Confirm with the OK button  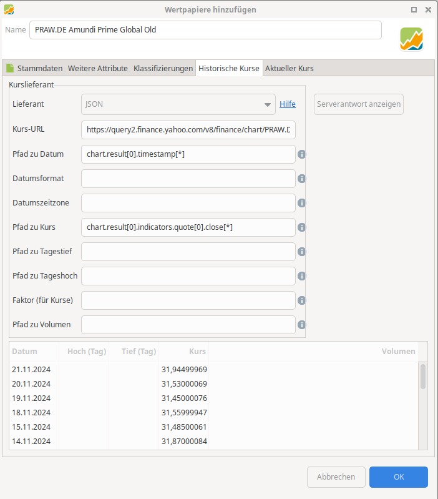(x=399, y=477)
